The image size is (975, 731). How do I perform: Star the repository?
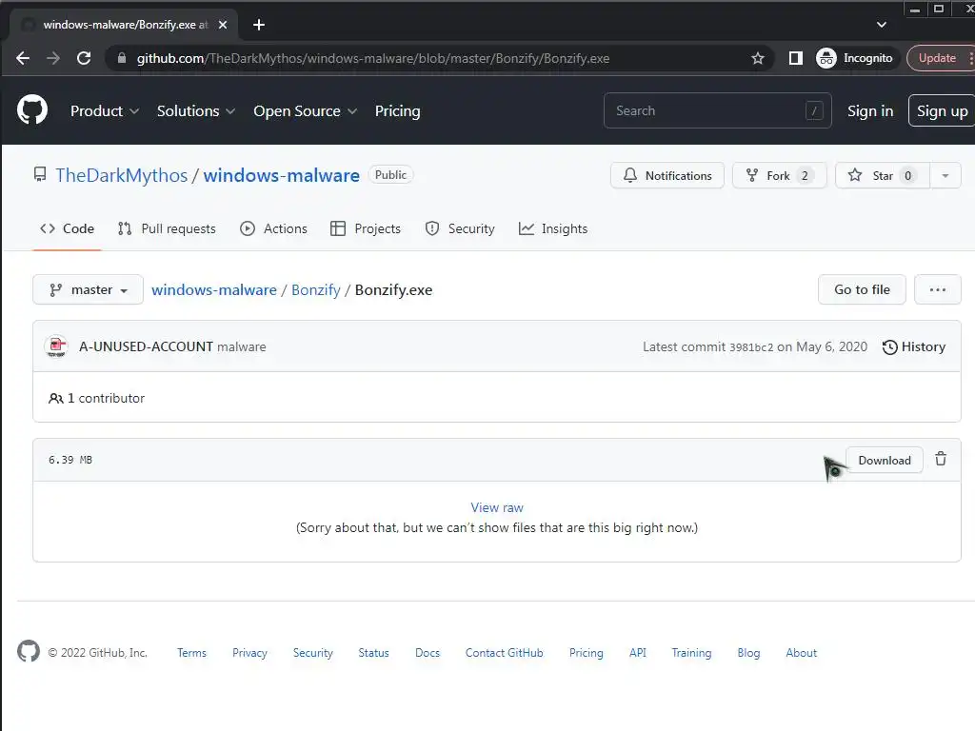click(883, 175)
